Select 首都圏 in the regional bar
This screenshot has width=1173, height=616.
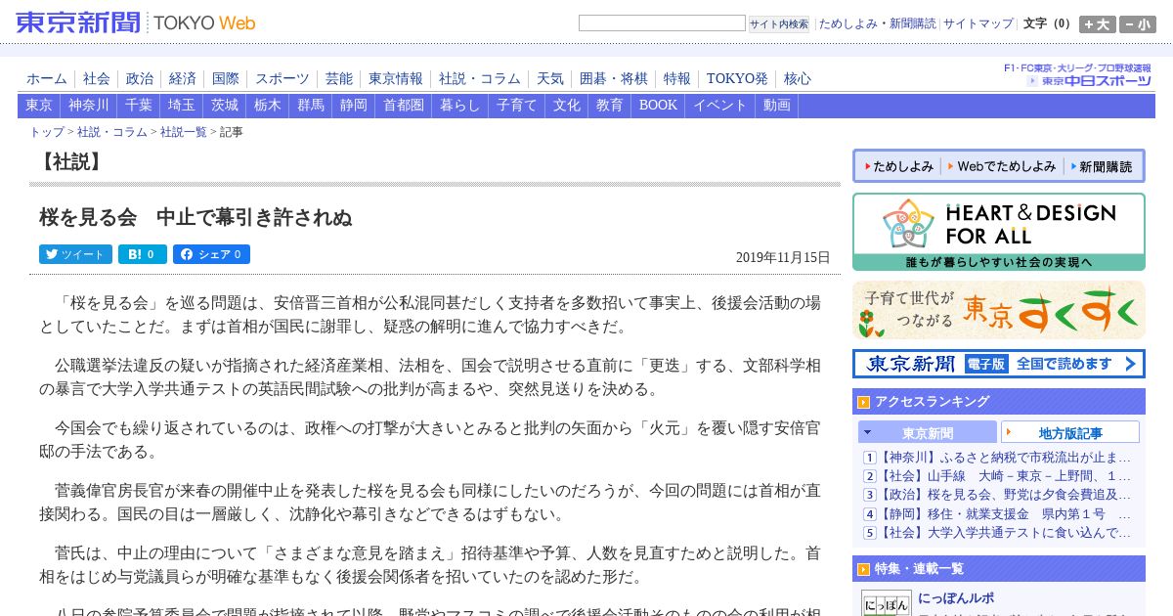point(404,106)
